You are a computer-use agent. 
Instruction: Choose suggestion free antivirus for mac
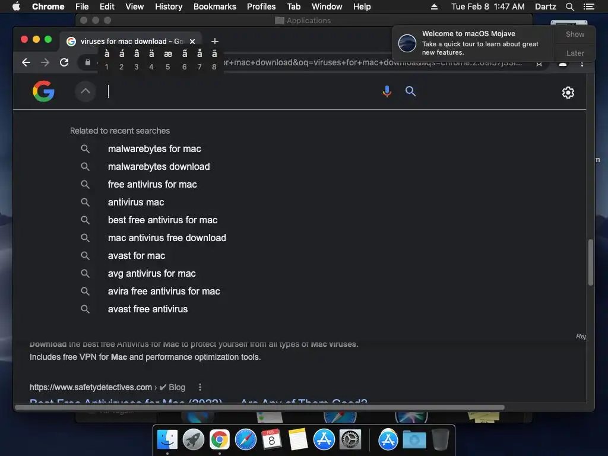point(153,185)
